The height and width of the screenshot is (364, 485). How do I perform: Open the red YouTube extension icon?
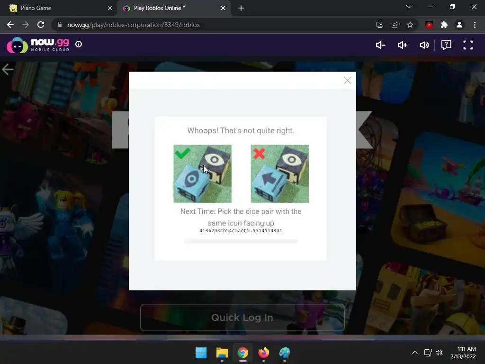tap(429, 25)
